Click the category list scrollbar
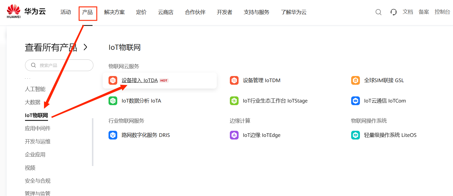The image size is (453, 196). (x=93, y=142)
